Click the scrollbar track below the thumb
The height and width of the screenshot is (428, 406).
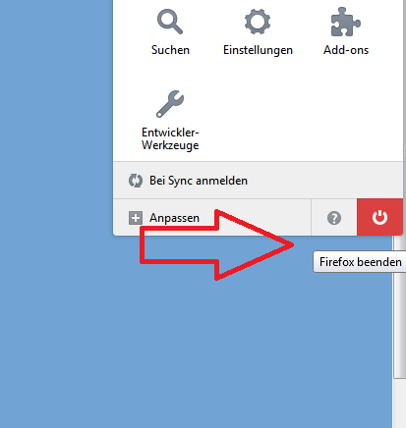tap(400, 403)
